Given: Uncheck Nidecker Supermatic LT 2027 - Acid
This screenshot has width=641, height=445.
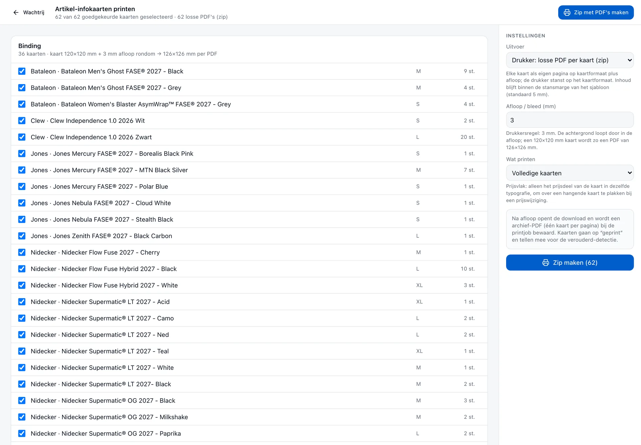Looking at the screenshot, I should 22,302.
